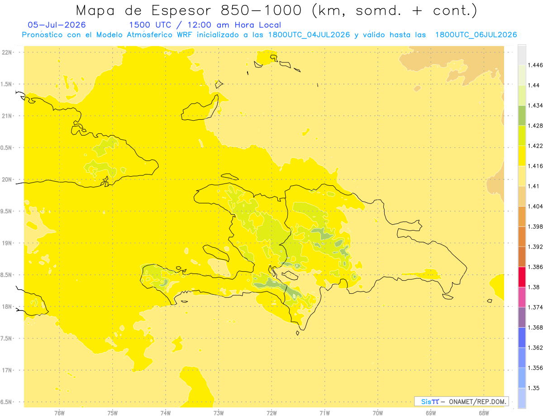Click the legend value '1.35'
The height and width of the screenshot is (419, 543).
point(534,388)
